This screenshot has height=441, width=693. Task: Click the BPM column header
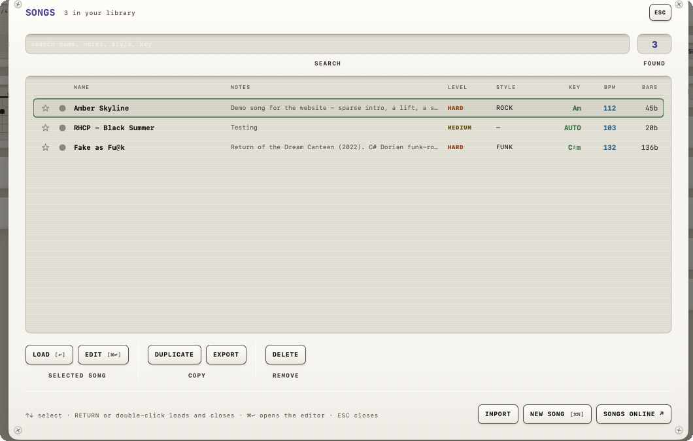(609, 87)
